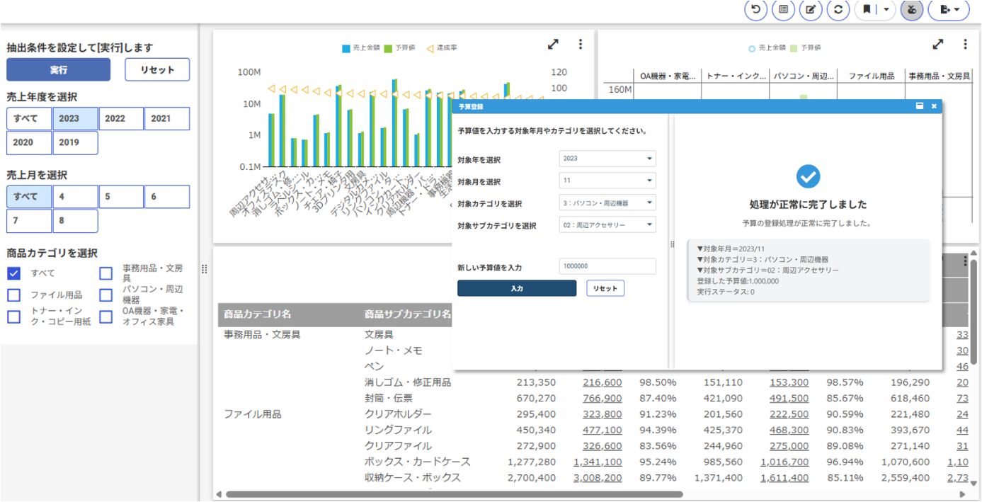
Task: Enable the パソコン・周辺機器 checkbox
Action: pyautogui.click(x=105, y=295)
